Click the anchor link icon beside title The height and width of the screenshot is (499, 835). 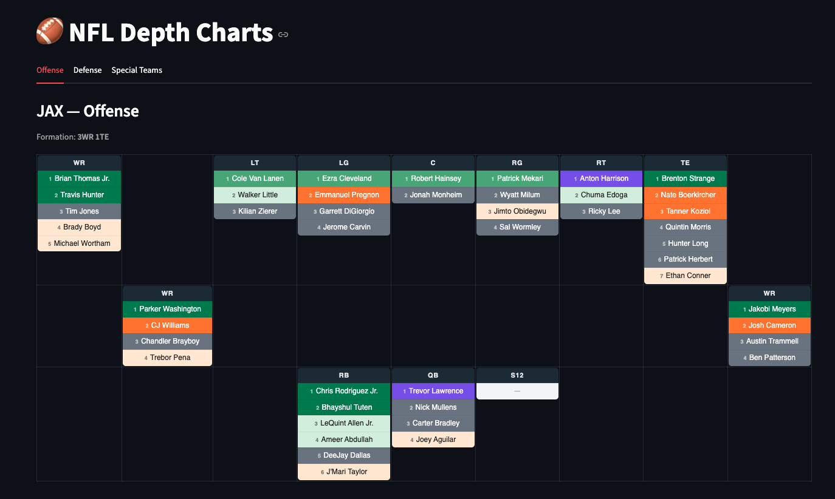point(283,35)
